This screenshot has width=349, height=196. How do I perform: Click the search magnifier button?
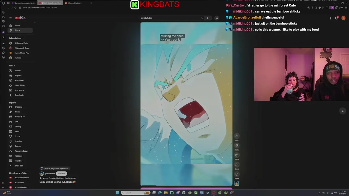(x=208, y=18)
